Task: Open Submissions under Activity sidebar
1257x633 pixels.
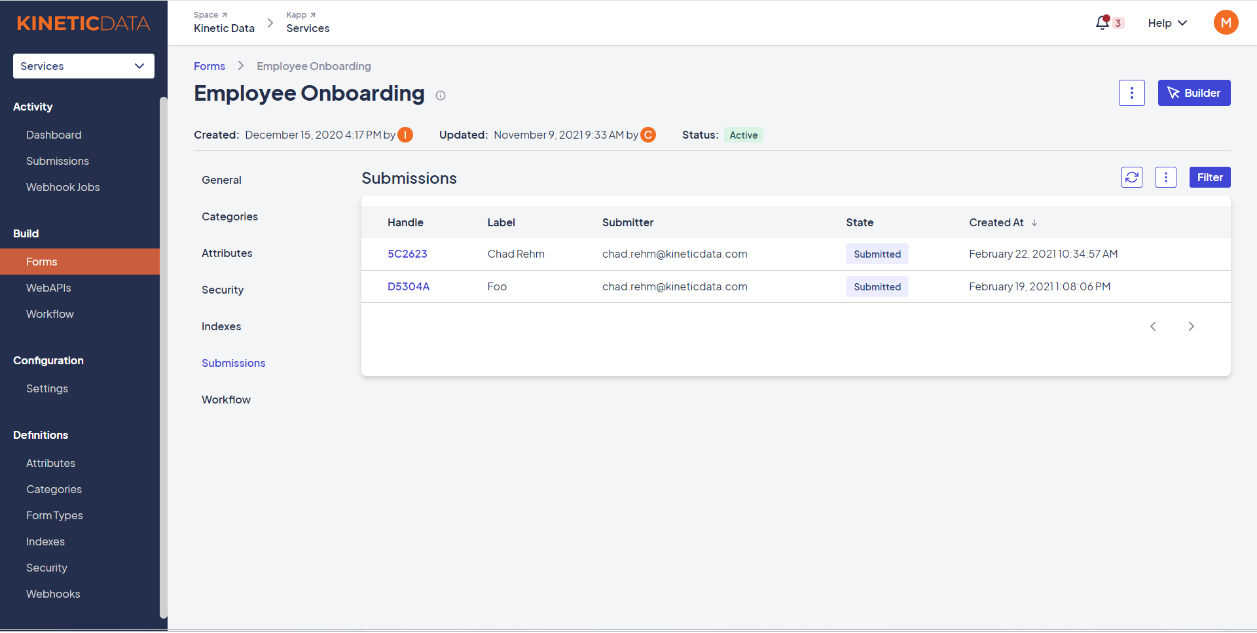Action: point(58,161)
